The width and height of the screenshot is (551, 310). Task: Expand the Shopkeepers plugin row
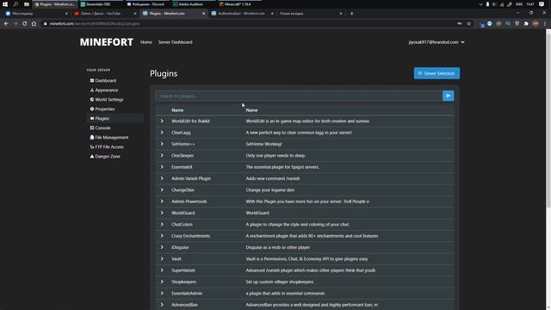[x=162, y=282]
